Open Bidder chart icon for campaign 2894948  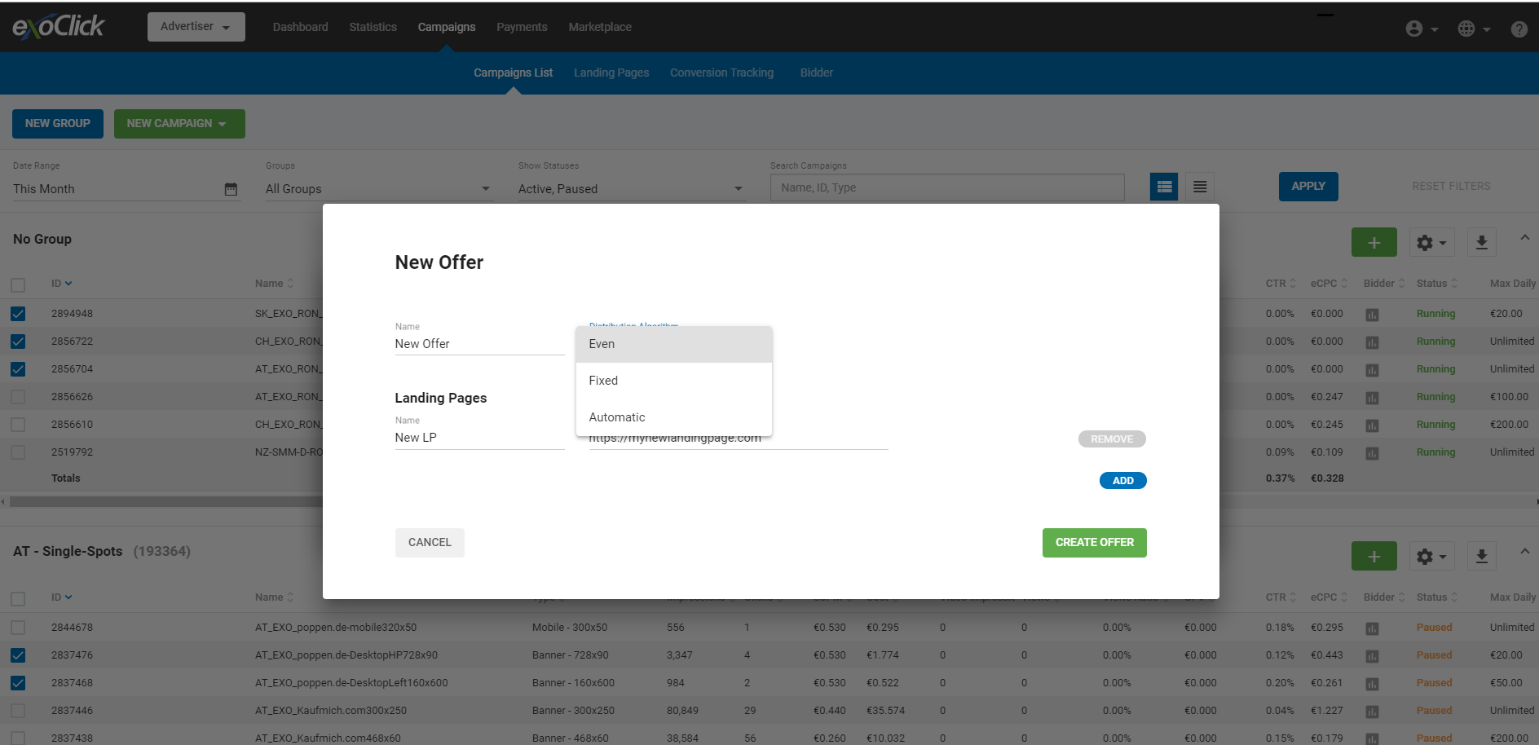[x=1372, y=315]
